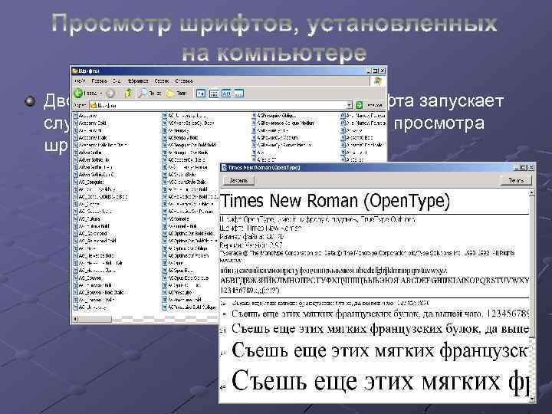Switch to Large Icons view button
Viewport: 552px width, 414px height.
[201, 94]
